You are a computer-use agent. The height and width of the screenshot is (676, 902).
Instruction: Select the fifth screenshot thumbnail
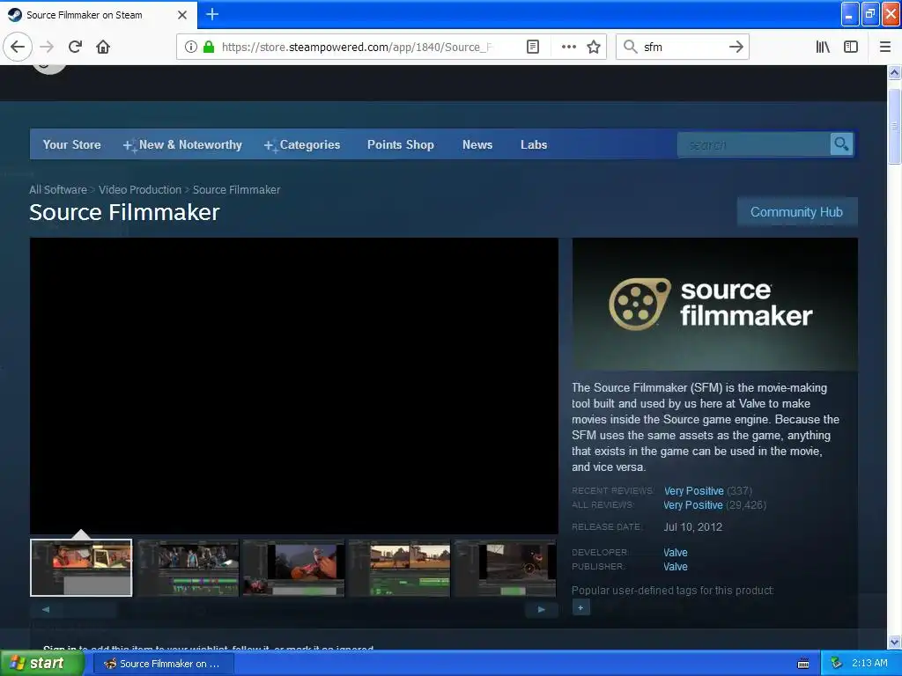505,568
